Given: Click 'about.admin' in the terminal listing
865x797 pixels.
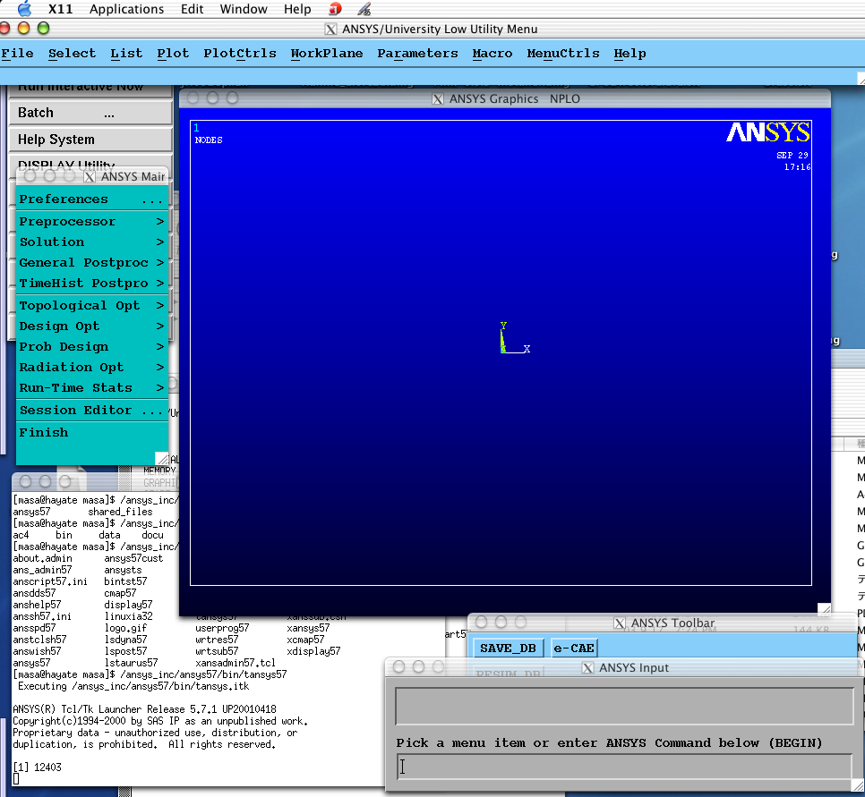Looking at the screenshot, I should click(42, 558).
